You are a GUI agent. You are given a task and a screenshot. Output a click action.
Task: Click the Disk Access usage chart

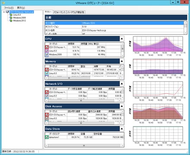click(x=158, y=112)
